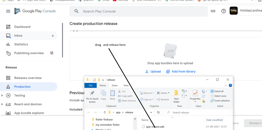Open the Share ribbon tab
The image size is (262, 130).
(x=114, y=85)
